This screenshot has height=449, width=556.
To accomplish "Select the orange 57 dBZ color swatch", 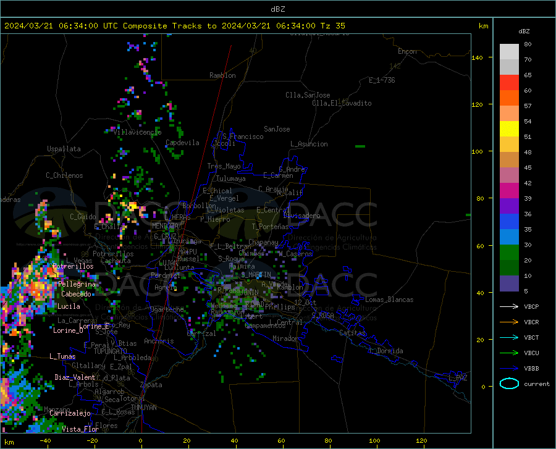I will click(509, 98).
